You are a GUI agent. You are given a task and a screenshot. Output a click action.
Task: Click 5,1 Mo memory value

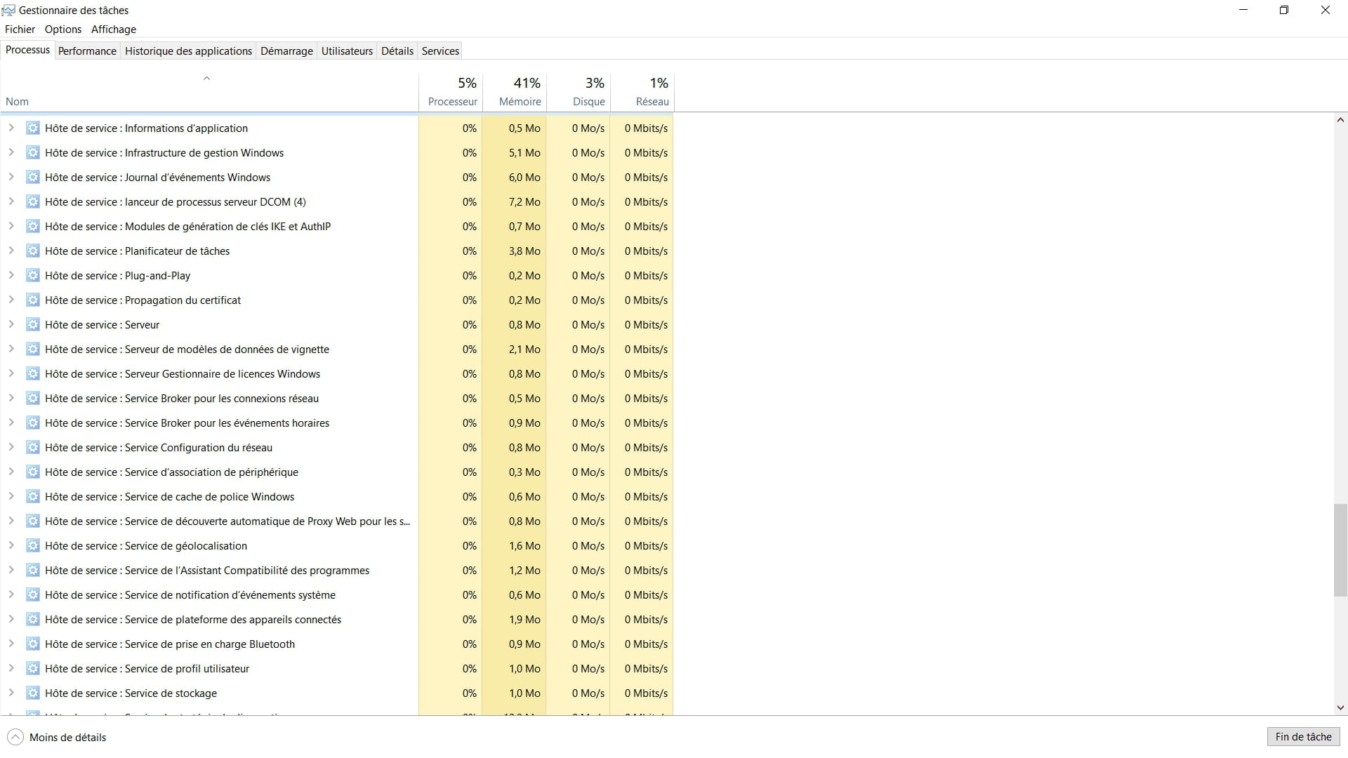524,152
